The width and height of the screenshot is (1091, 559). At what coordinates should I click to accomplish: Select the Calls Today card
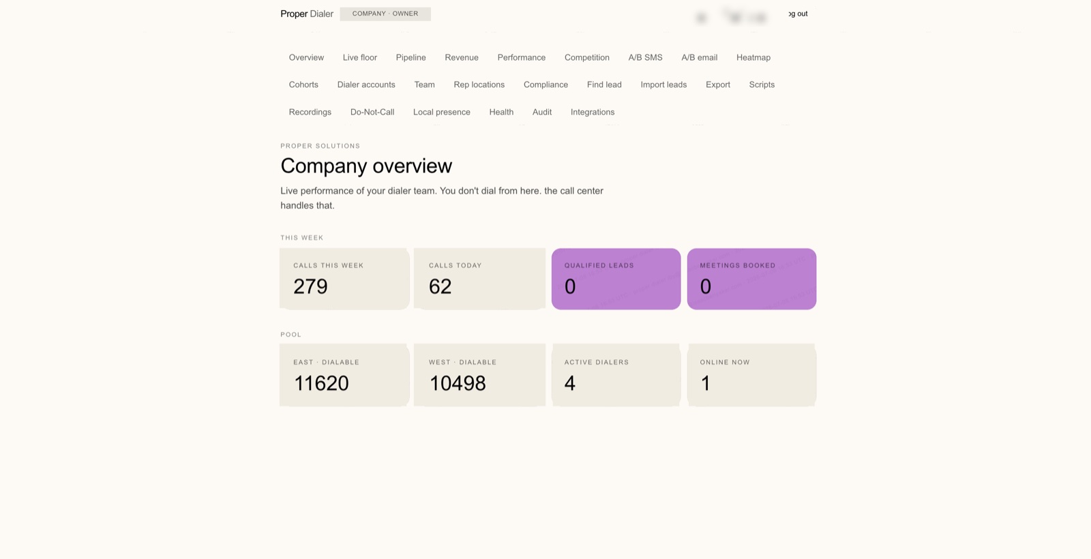click(x=479, y=279)
